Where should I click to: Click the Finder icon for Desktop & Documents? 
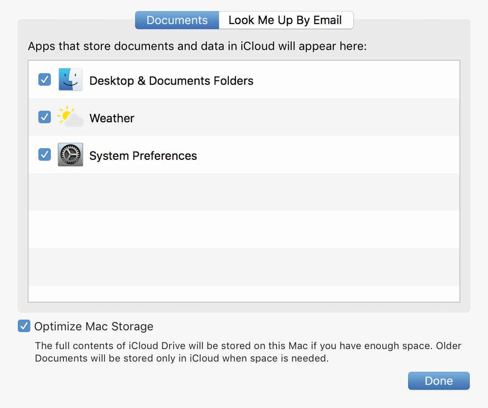[70, 79]
